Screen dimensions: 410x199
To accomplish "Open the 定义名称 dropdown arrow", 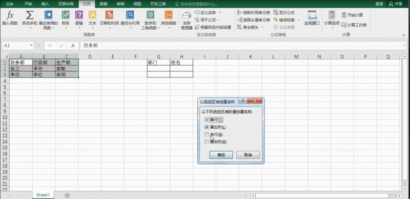I will 220,13.
